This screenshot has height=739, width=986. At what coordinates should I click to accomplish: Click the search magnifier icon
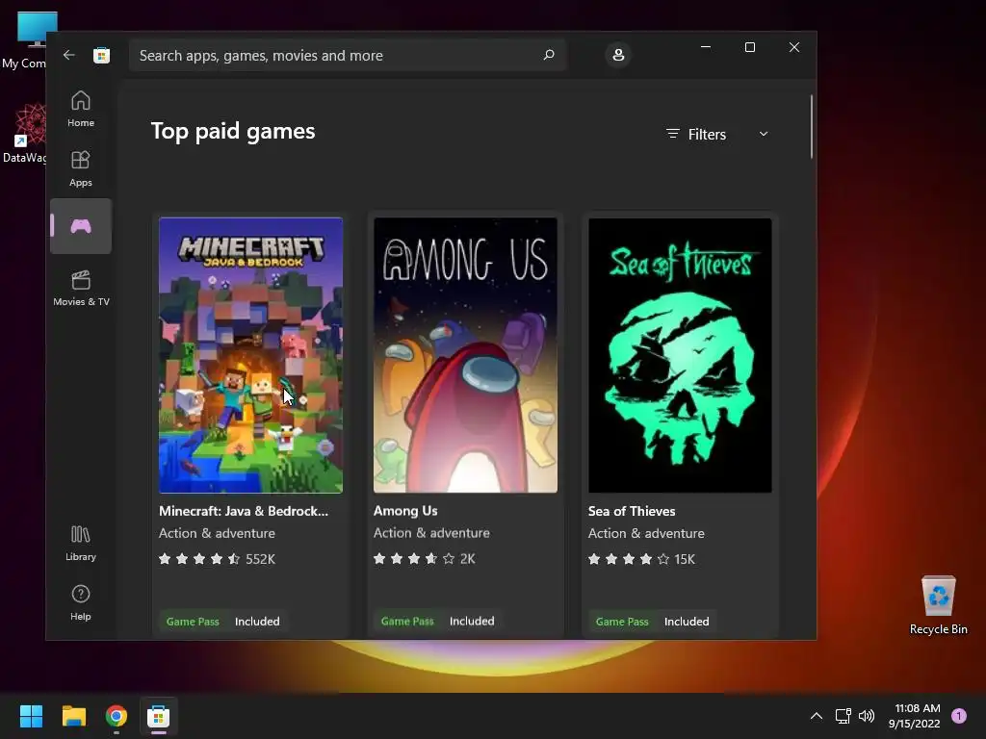click(548, 55)
